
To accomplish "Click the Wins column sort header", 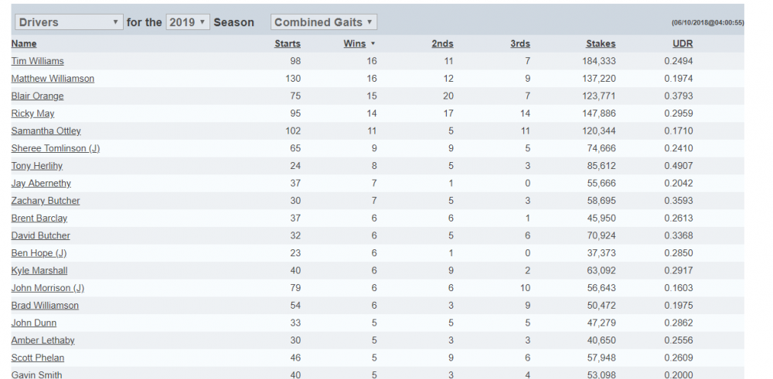I will [356, 44].
